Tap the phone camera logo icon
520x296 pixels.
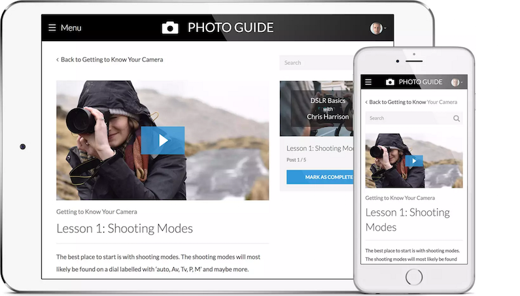390,82
